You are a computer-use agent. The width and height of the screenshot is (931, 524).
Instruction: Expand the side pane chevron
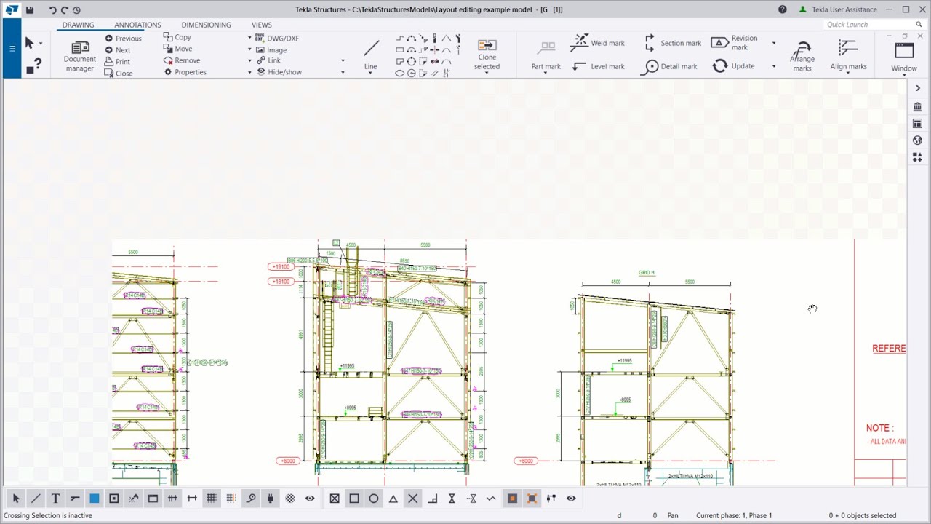(917, 88)
